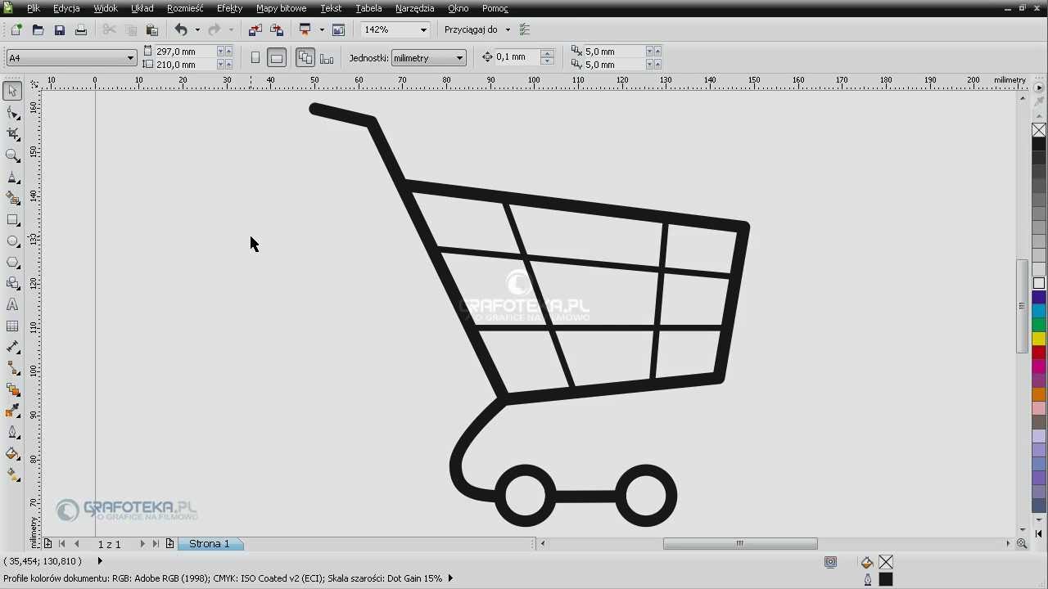Pick the yellow swatch in palette

pos(1039,339)
